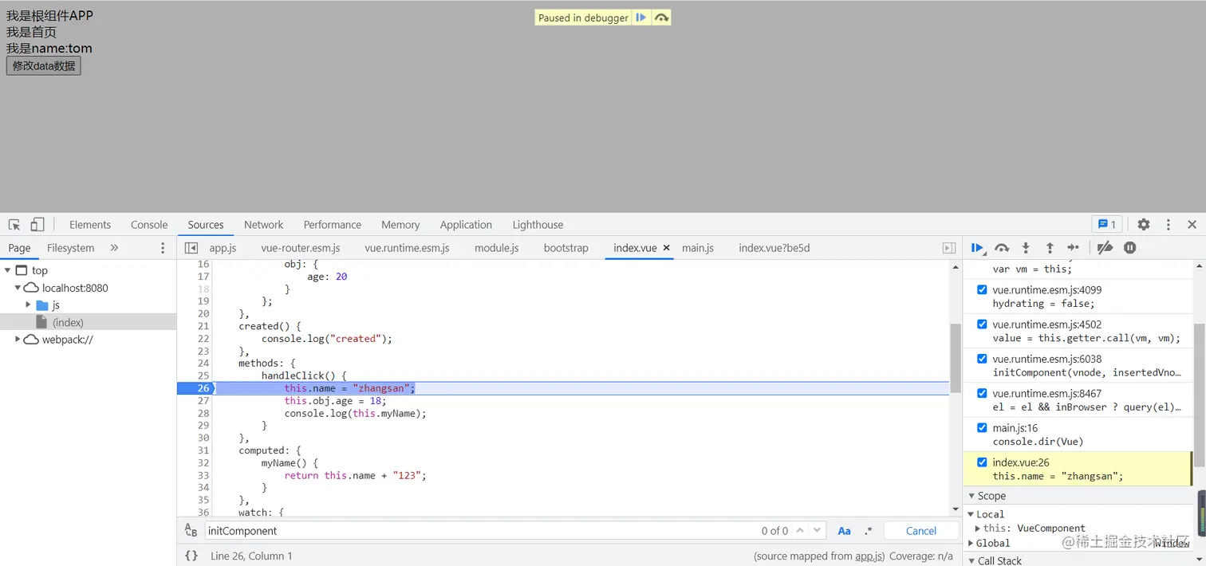Toggle match case in search

click(x=844, y=531)
